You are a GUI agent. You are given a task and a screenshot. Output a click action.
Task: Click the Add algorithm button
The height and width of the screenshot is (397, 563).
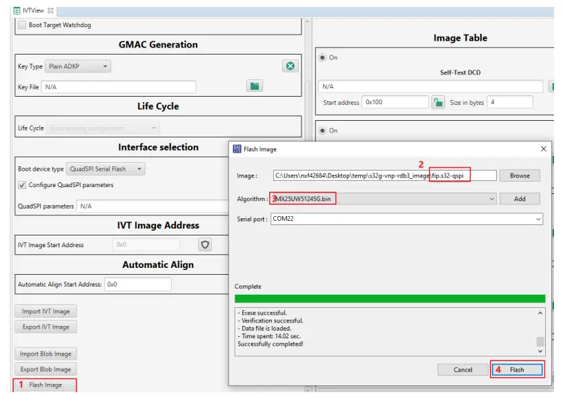(x=520, y=199)
